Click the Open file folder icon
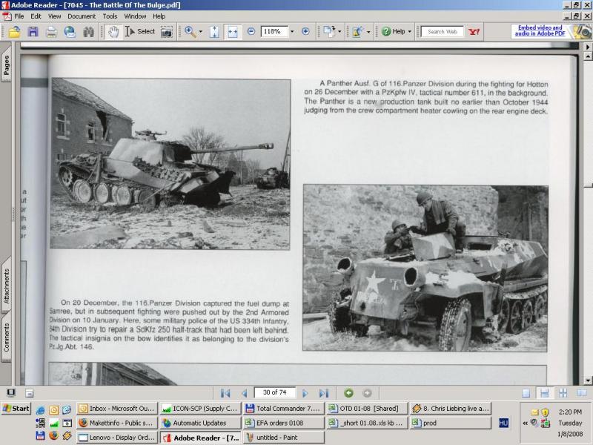This screenshot has height=445, width=593. click(14, 32)
